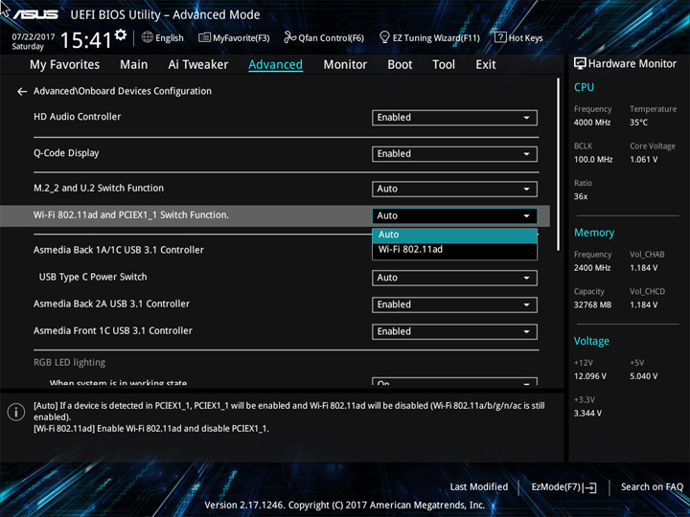Screen dimensions: 690x517
Task: Click the 100.0 MHz BCLK value
Action: (x=593, y=160)
